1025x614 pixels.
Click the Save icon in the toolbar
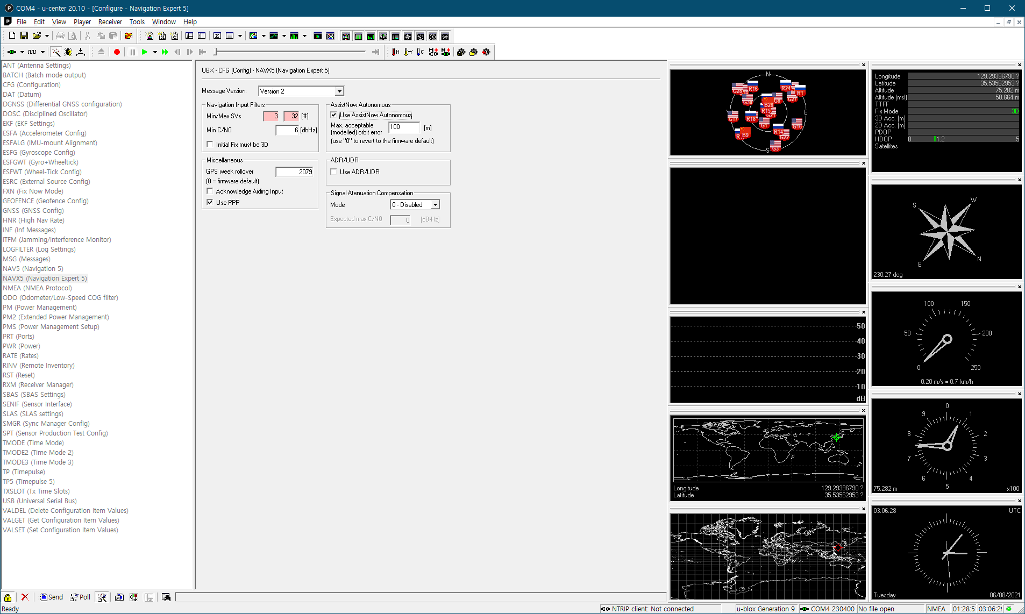point(24,36)
